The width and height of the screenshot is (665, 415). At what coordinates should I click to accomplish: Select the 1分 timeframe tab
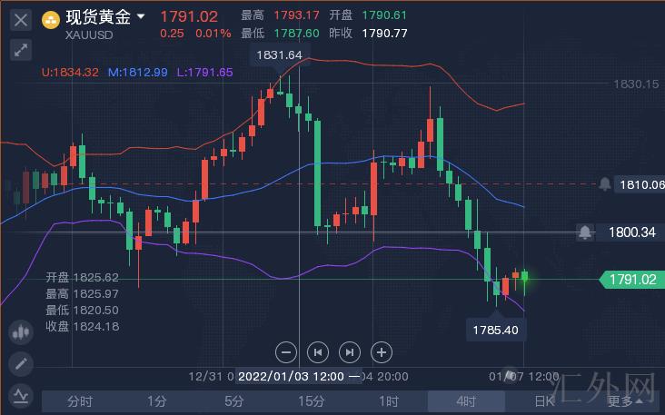pos(157,400)
